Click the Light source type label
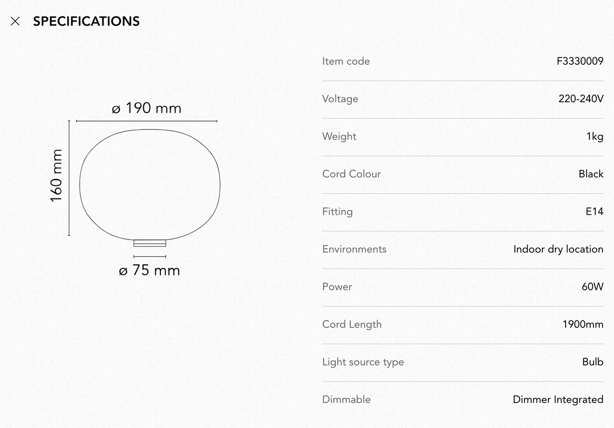Viewport: 614px width, 428px height. [x=363, y=362]
